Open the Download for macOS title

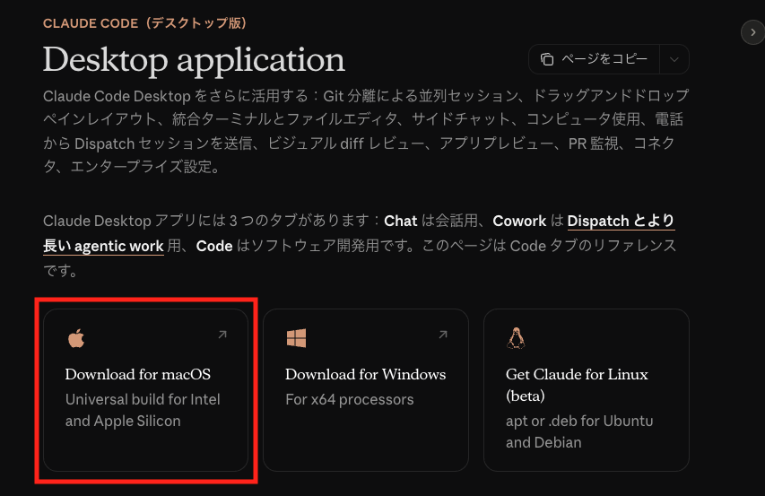(x=137, y=374)
